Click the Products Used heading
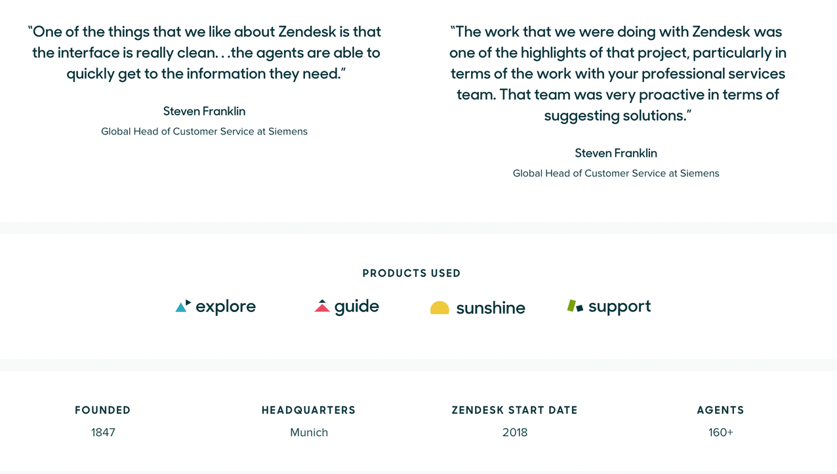 coord(411,273)
